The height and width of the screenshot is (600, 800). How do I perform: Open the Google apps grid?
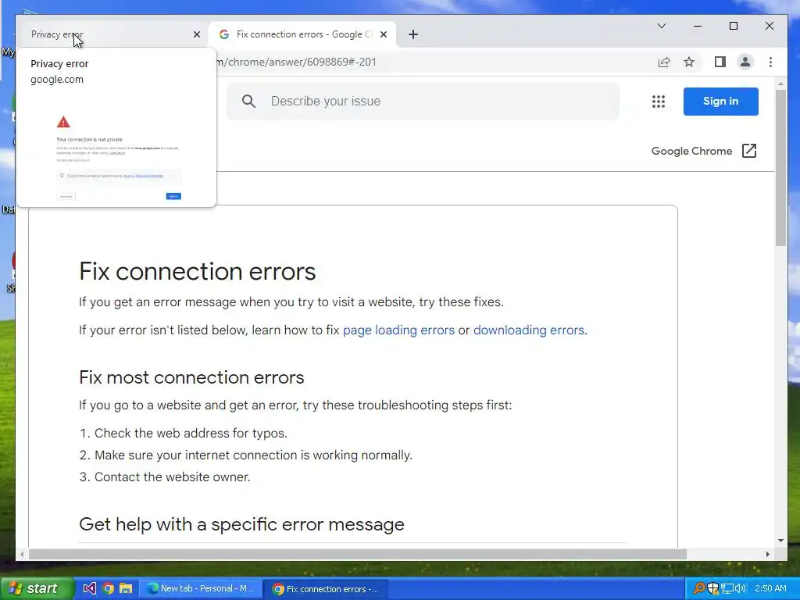[659, 101]
